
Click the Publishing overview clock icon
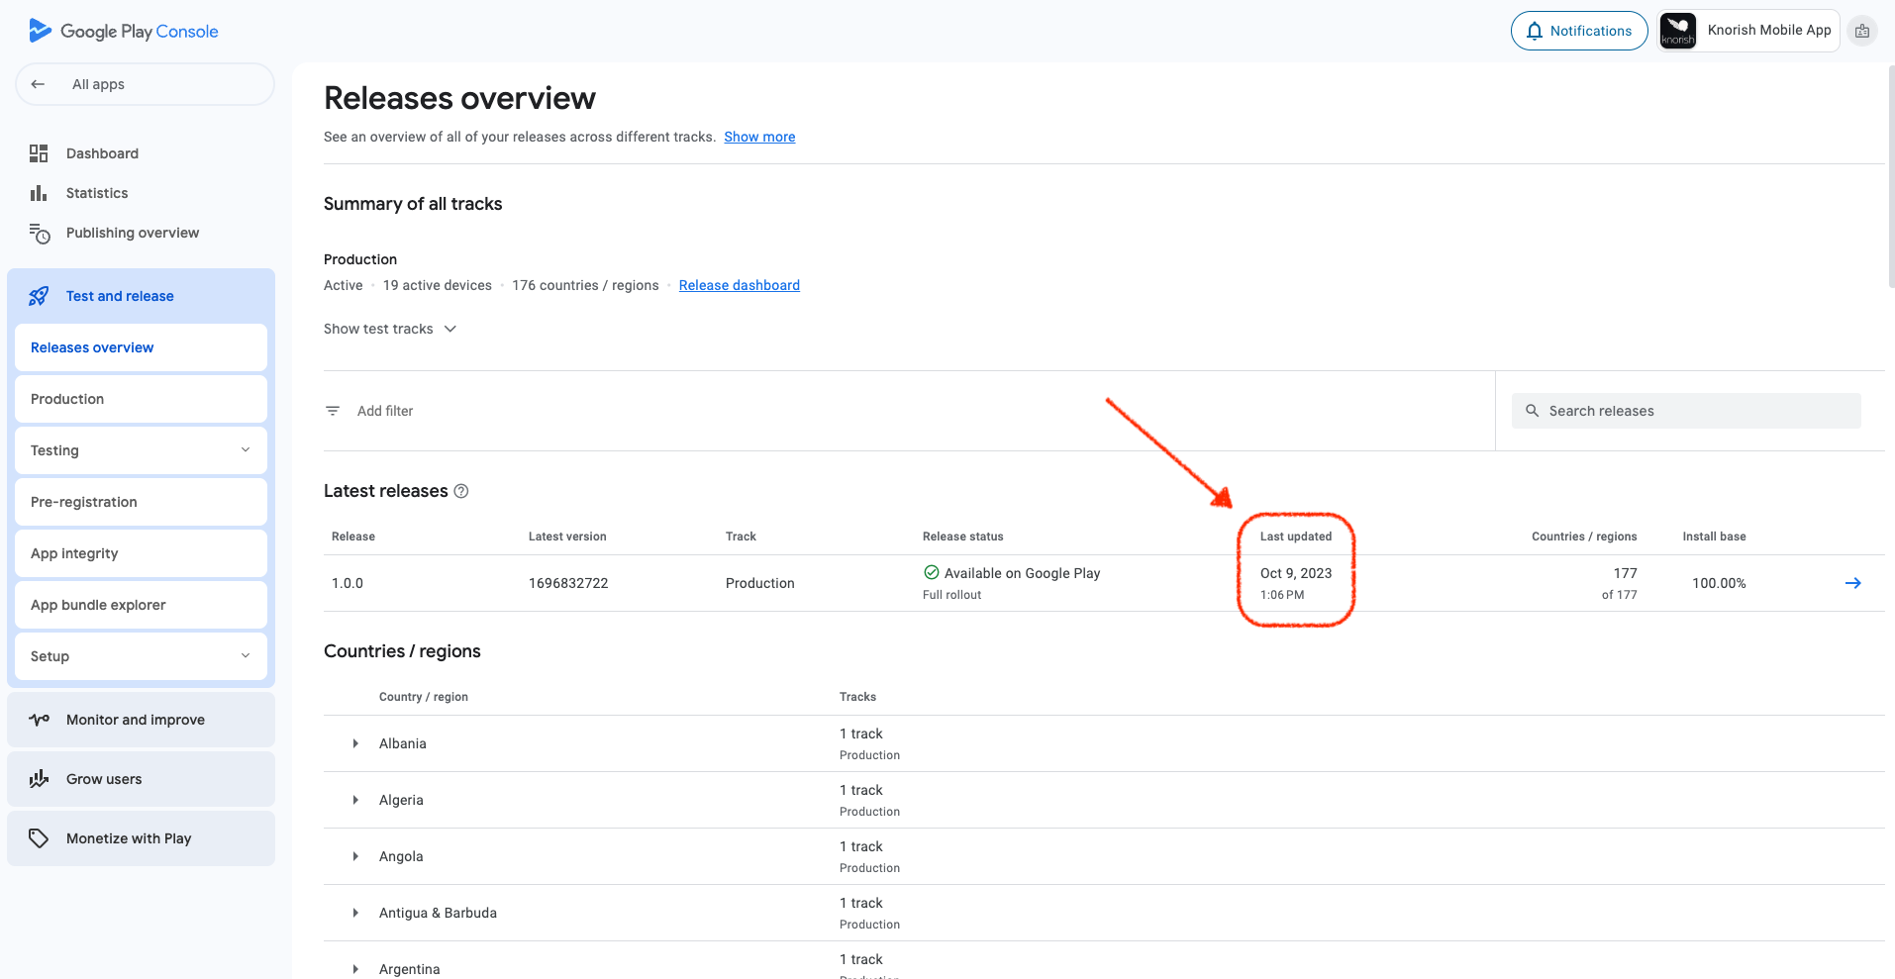pyautogui.click(x=39, y=233)
